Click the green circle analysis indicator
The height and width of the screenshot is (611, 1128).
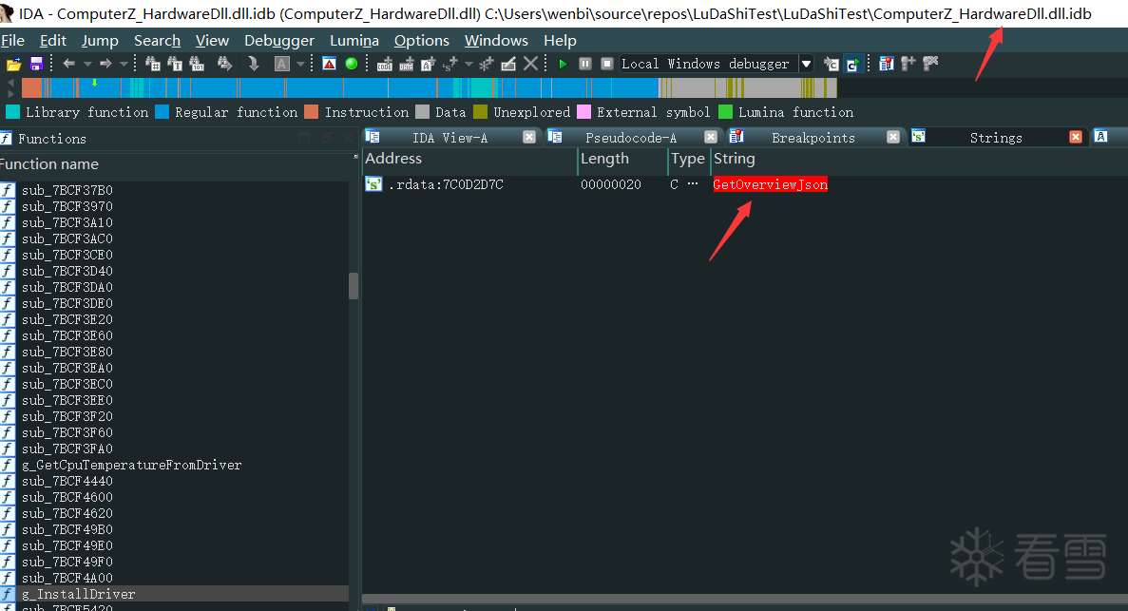coord(352,64)
